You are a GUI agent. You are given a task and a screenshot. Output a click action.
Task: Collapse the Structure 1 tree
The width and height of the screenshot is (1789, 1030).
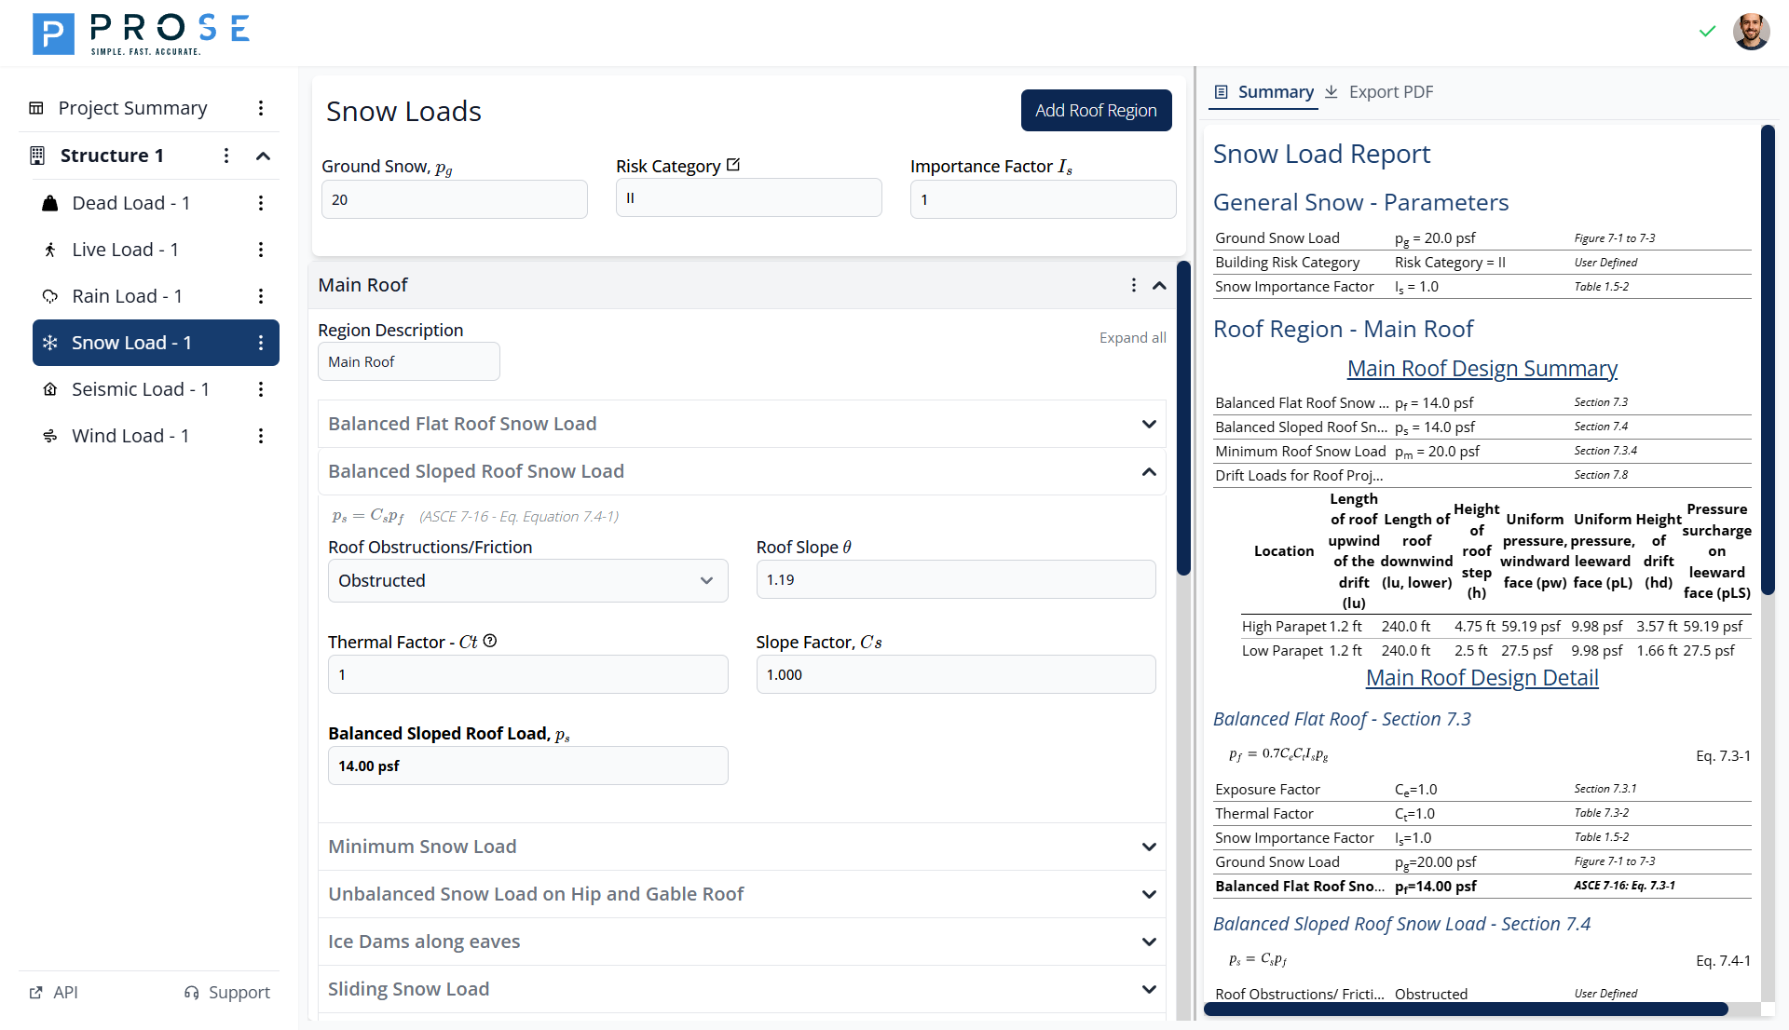click(x=264, y=156)
